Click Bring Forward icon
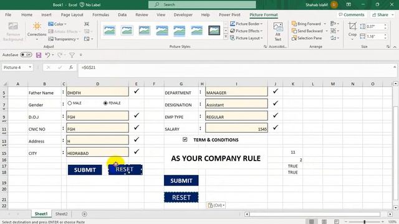The image size is (399, 224). 294,24
